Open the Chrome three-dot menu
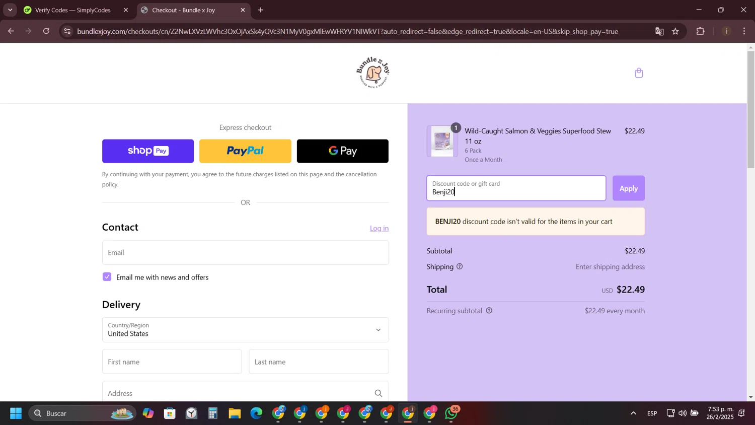The width and height of the screenshot is (755, 425). [x=744, y=31]
